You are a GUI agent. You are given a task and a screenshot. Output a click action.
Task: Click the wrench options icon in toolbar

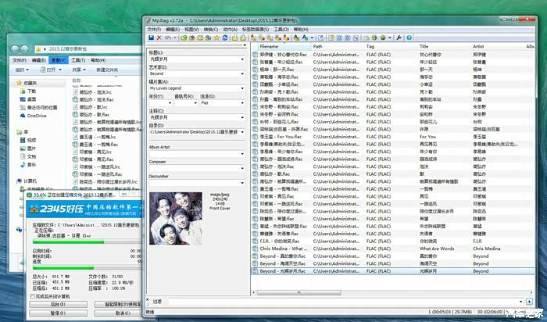click(399, 37)
